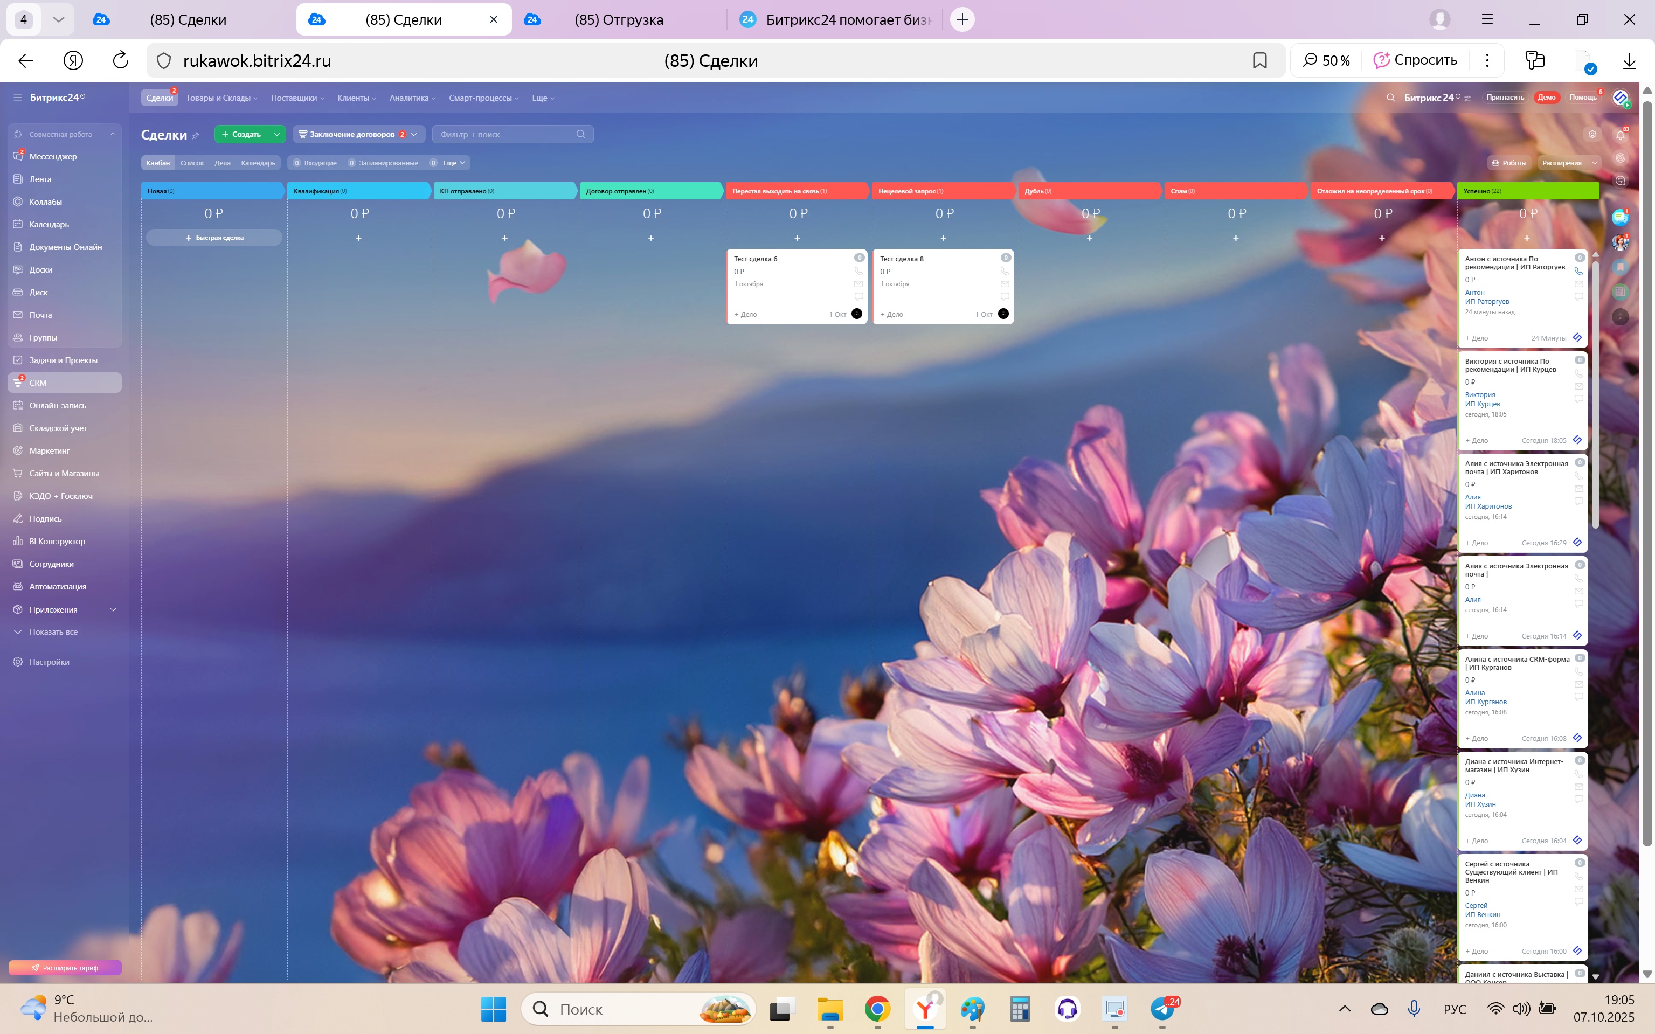Image resolution: width=1655 pixels, height=1034 pixels.
Task: Switch to the Список view tab
Action: 192,163
